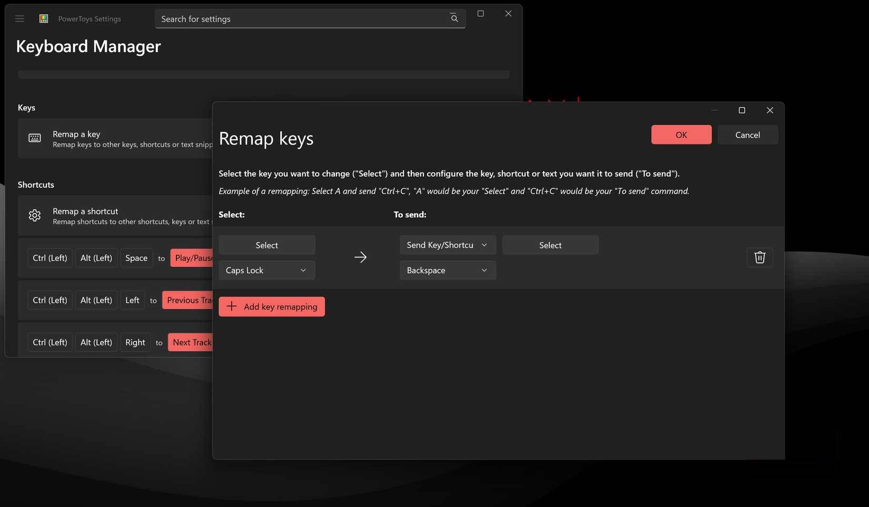This screenshot has width=869, height=507.
Task: Click Select in the To send column
Action: [550, 245]
